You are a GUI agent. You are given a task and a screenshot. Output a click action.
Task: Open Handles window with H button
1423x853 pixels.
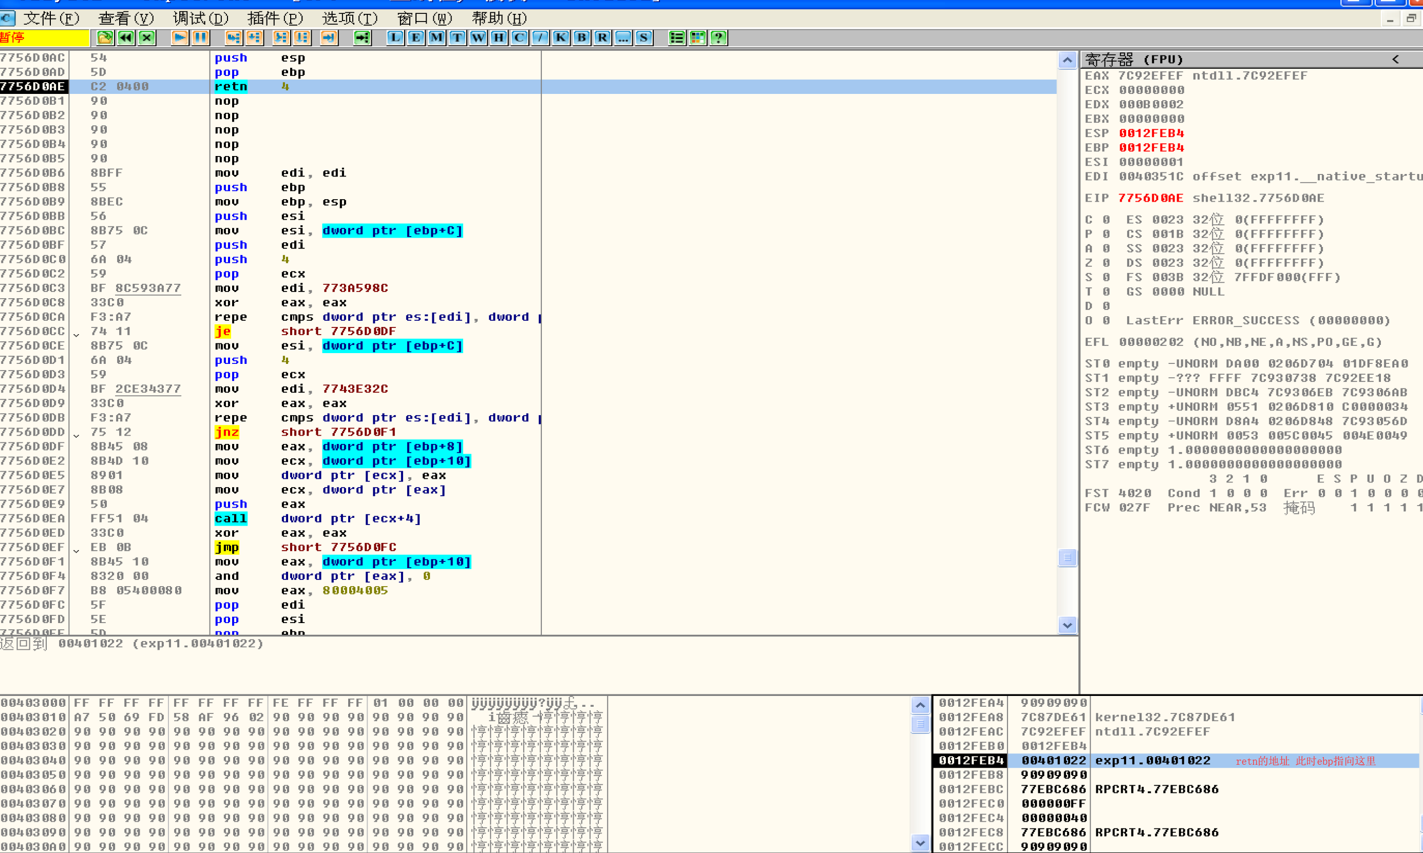[x=499, y=38]
